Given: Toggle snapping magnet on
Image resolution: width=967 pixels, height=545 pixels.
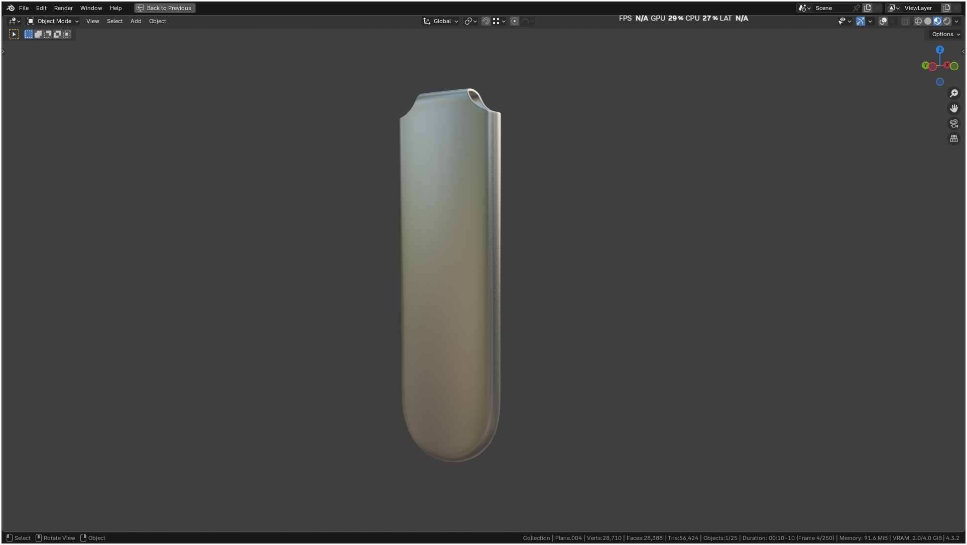Looking at the screenshot, I should pyautogui.click(x=486, y=21).
